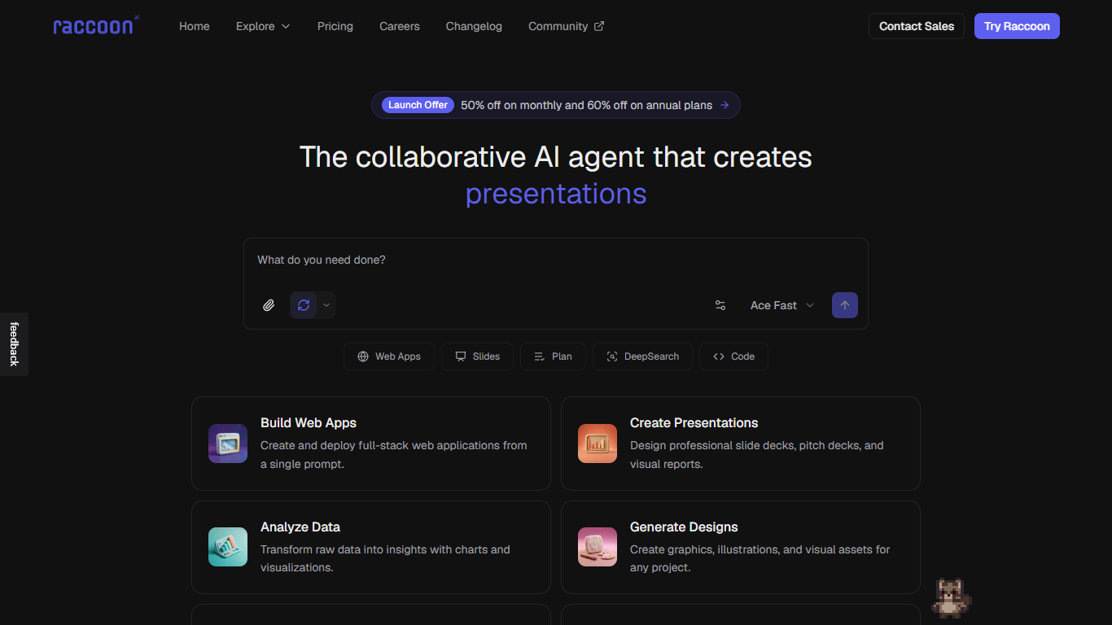Click the Create Presentations thumbnail icon
The image size is (1112, 625).
[x=598, y=444]
